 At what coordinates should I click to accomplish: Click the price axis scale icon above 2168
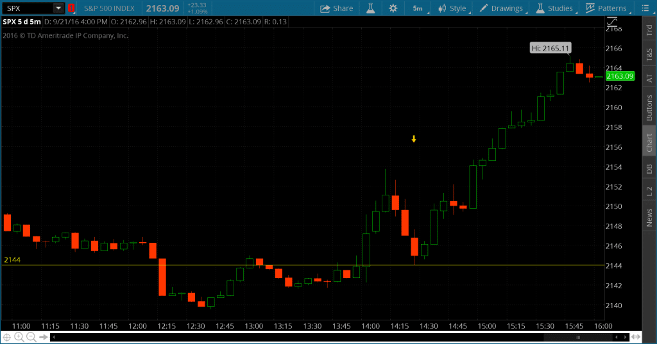[x=612, y=22]
